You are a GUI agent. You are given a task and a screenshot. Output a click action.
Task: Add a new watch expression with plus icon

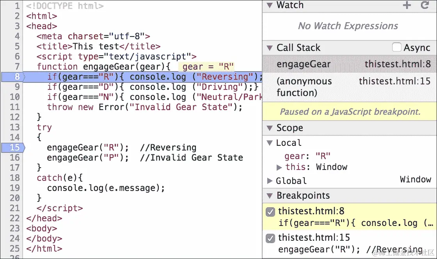[407, 5]
